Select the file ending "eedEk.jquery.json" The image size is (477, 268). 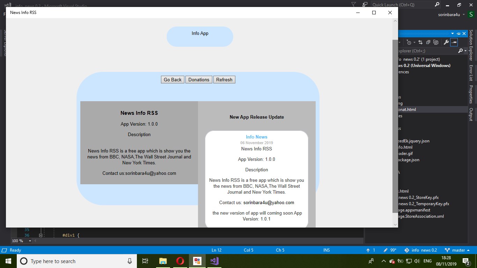click(x=414, y=141)
